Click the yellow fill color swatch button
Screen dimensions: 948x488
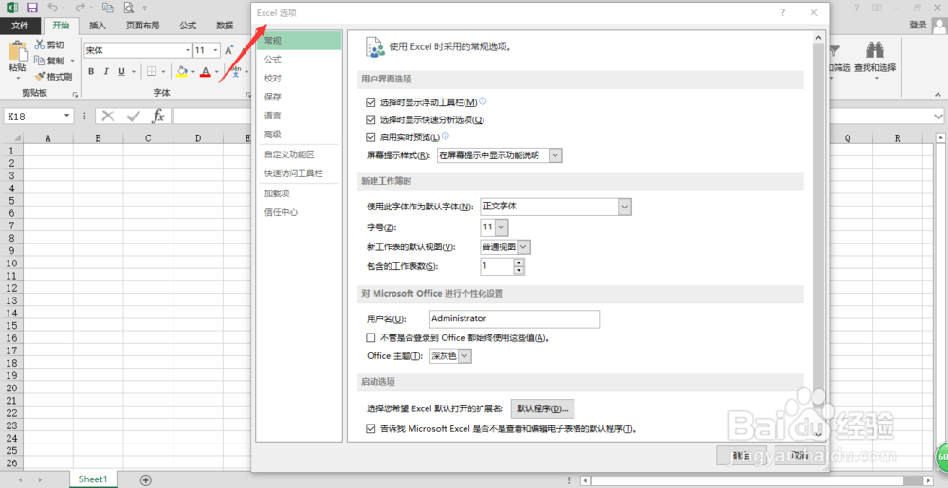(182, 71)
